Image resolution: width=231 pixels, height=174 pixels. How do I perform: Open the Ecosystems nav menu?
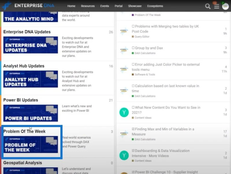pyautogui.click(x=155, y=6)
